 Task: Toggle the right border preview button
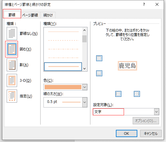click(x=137, y=94)
